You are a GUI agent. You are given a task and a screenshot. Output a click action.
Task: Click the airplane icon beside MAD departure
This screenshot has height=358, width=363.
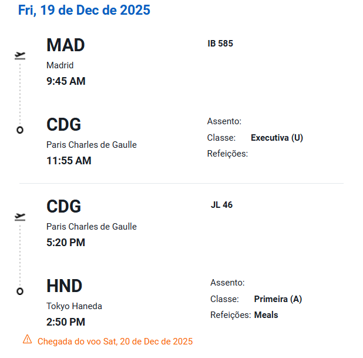coord(21,56)
